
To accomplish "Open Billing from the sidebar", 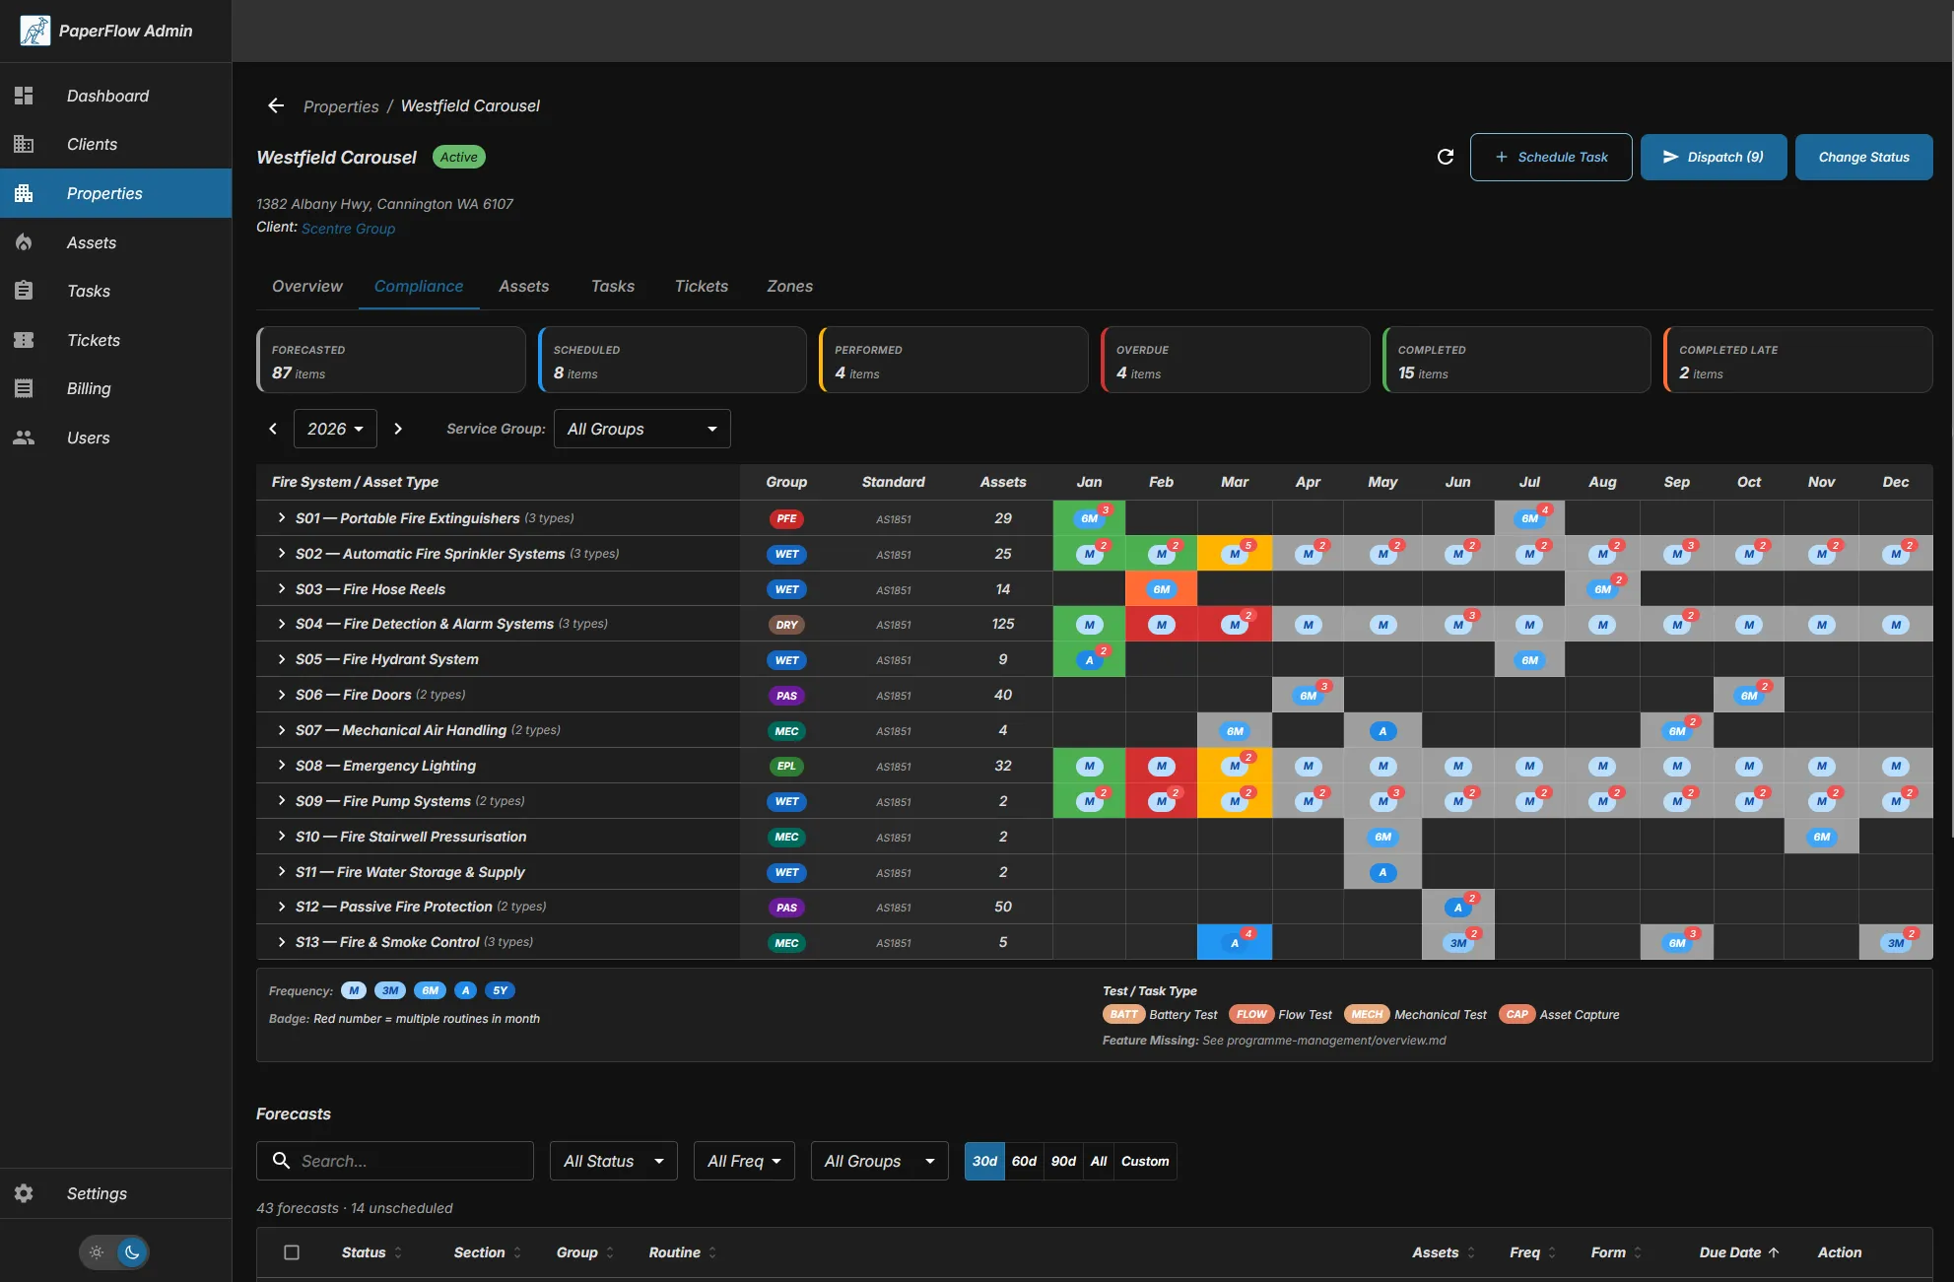I will [88, 388].
